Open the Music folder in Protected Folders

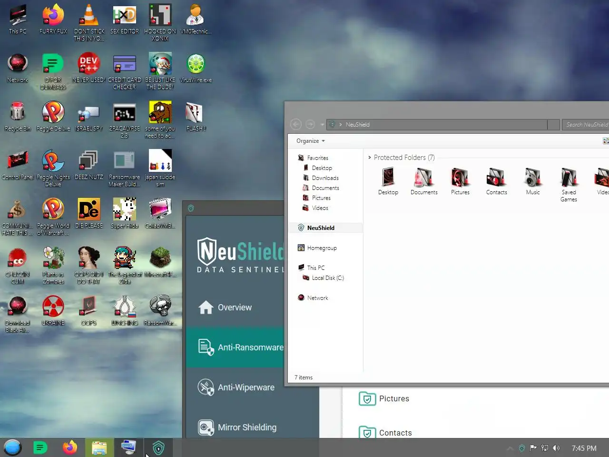[x=533, y=181]
